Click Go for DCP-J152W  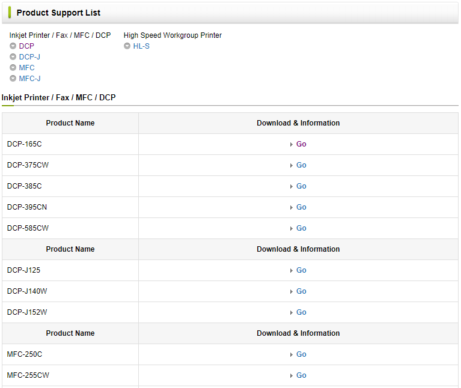pyautogui.click(x=301, y=312)
